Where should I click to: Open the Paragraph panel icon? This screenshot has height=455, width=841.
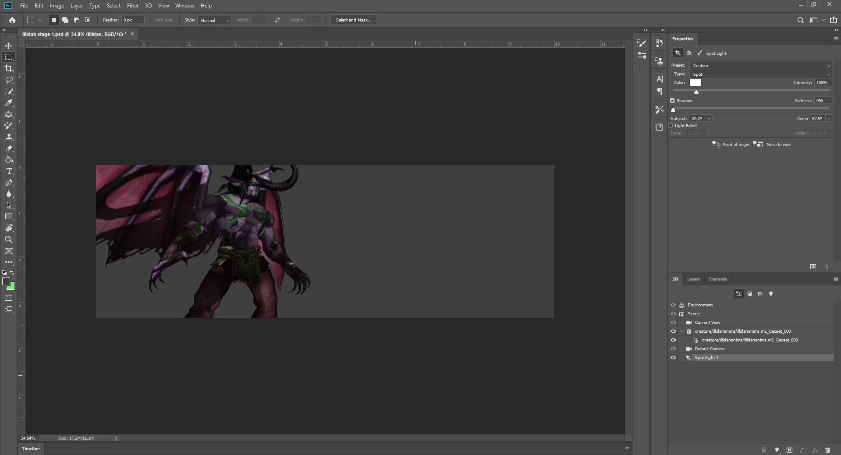tap(659, 91)
